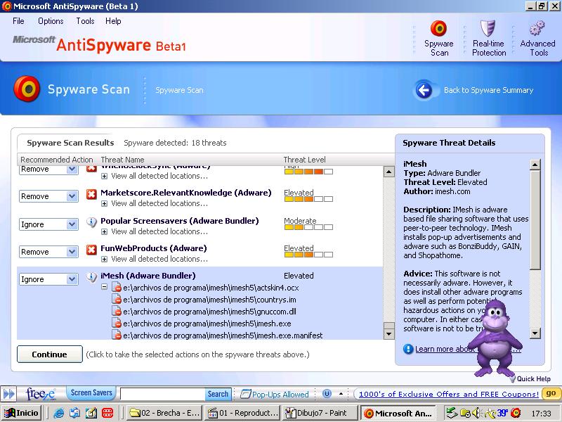Click the file icon for countrys.im
This screenshot has width=562, height=422.
tap(117, 300)
